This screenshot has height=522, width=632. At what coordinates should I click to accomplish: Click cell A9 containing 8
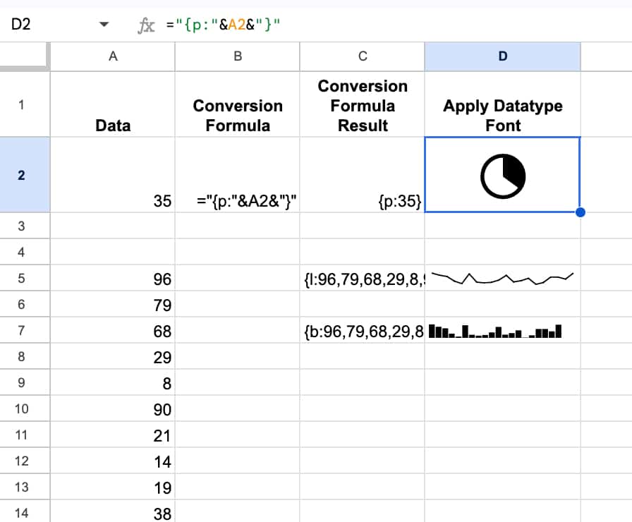click(113, 382)
